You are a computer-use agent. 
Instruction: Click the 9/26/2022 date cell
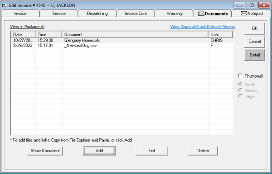coord(23,46)
